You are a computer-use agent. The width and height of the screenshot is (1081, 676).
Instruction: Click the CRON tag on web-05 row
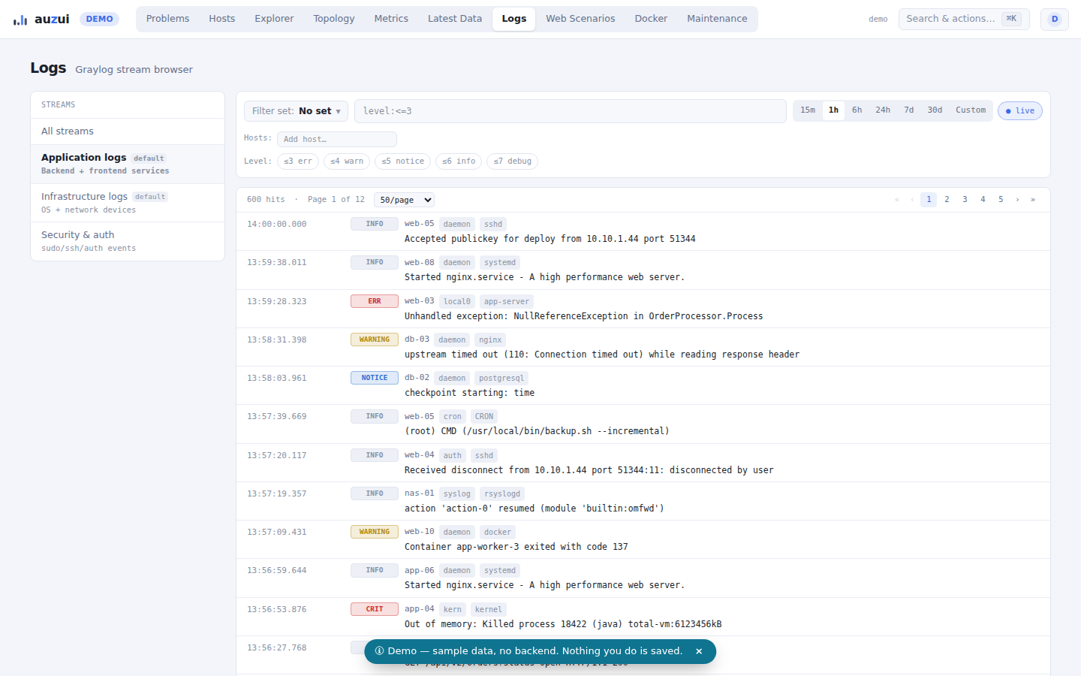pos(484,416)
